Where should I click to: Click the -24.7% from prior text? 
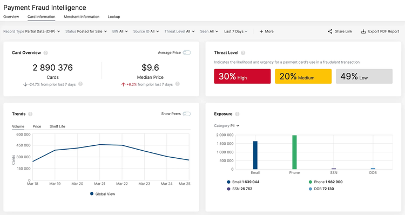tap(52, 84)
